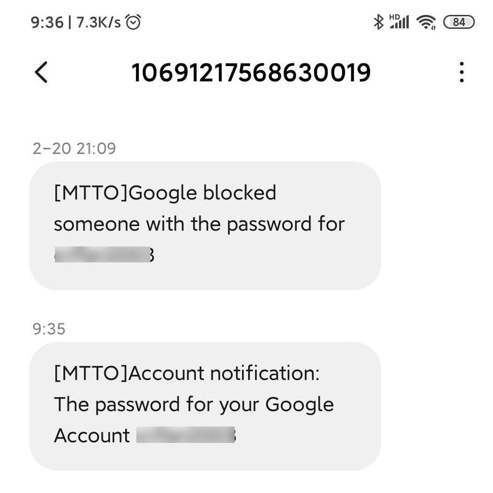Tap the 9:35 message timestamp

[x=49, y=329]
